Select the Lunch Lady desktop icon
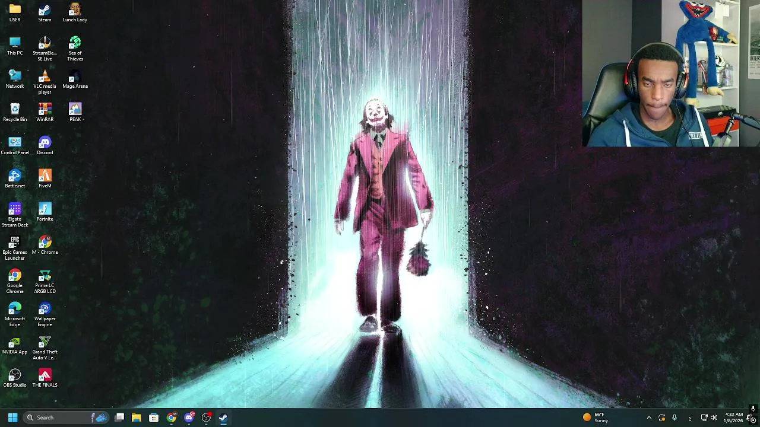760x427 pixels. click(75, 13)
